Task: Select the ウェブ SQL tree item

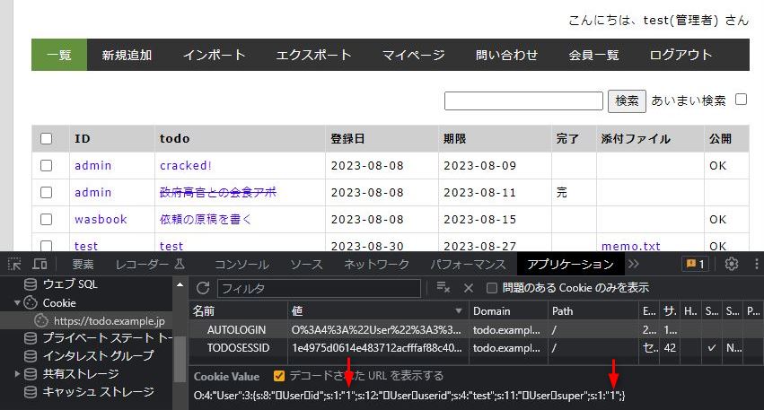Action: coord(70,284)
